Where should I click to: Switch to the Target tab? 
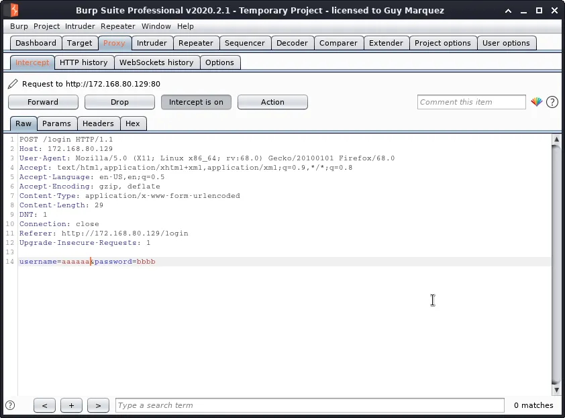pyautogui.click(x=79, y=43)
